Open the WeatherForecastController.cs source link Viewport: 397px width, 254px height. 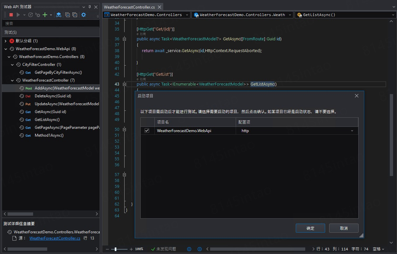tap(55, 238)
